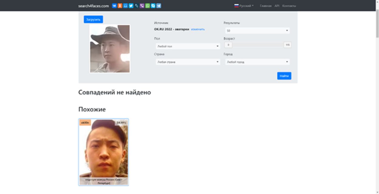Screen dimensions: 379x194
Task: Click the Russian flag language indicator
Action: click(237, 5)
